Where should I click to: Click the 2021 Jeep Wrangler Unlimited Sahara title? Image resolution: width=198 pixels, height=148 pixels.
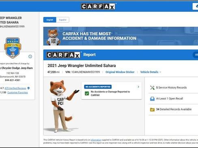(82, 66)
